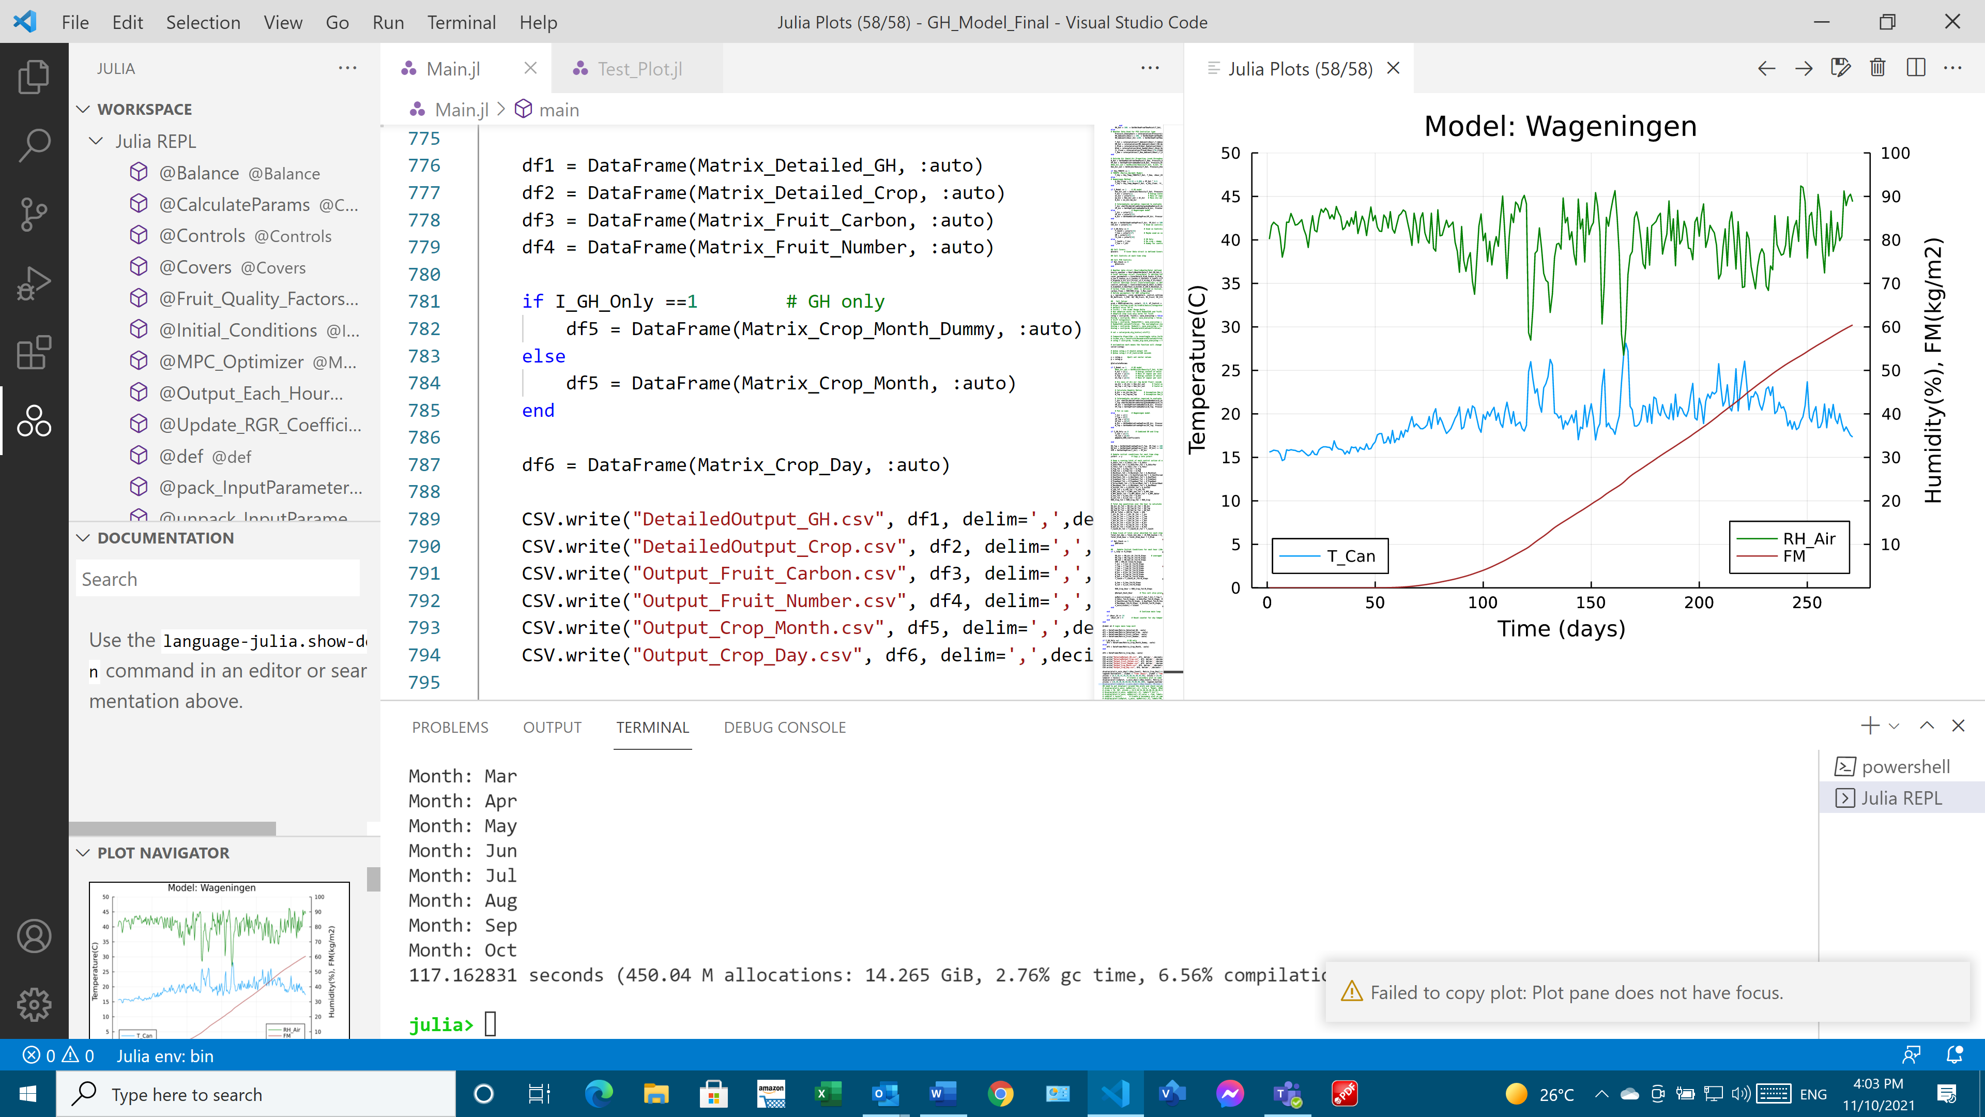Open the Source Control view
The image size is (1985, 1117).
click(33, 214)
